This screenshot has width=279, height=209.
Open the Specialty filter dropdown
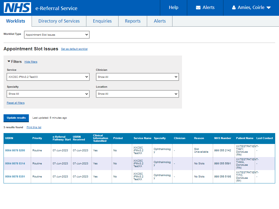pyautogui.click(x=48, y=94)
